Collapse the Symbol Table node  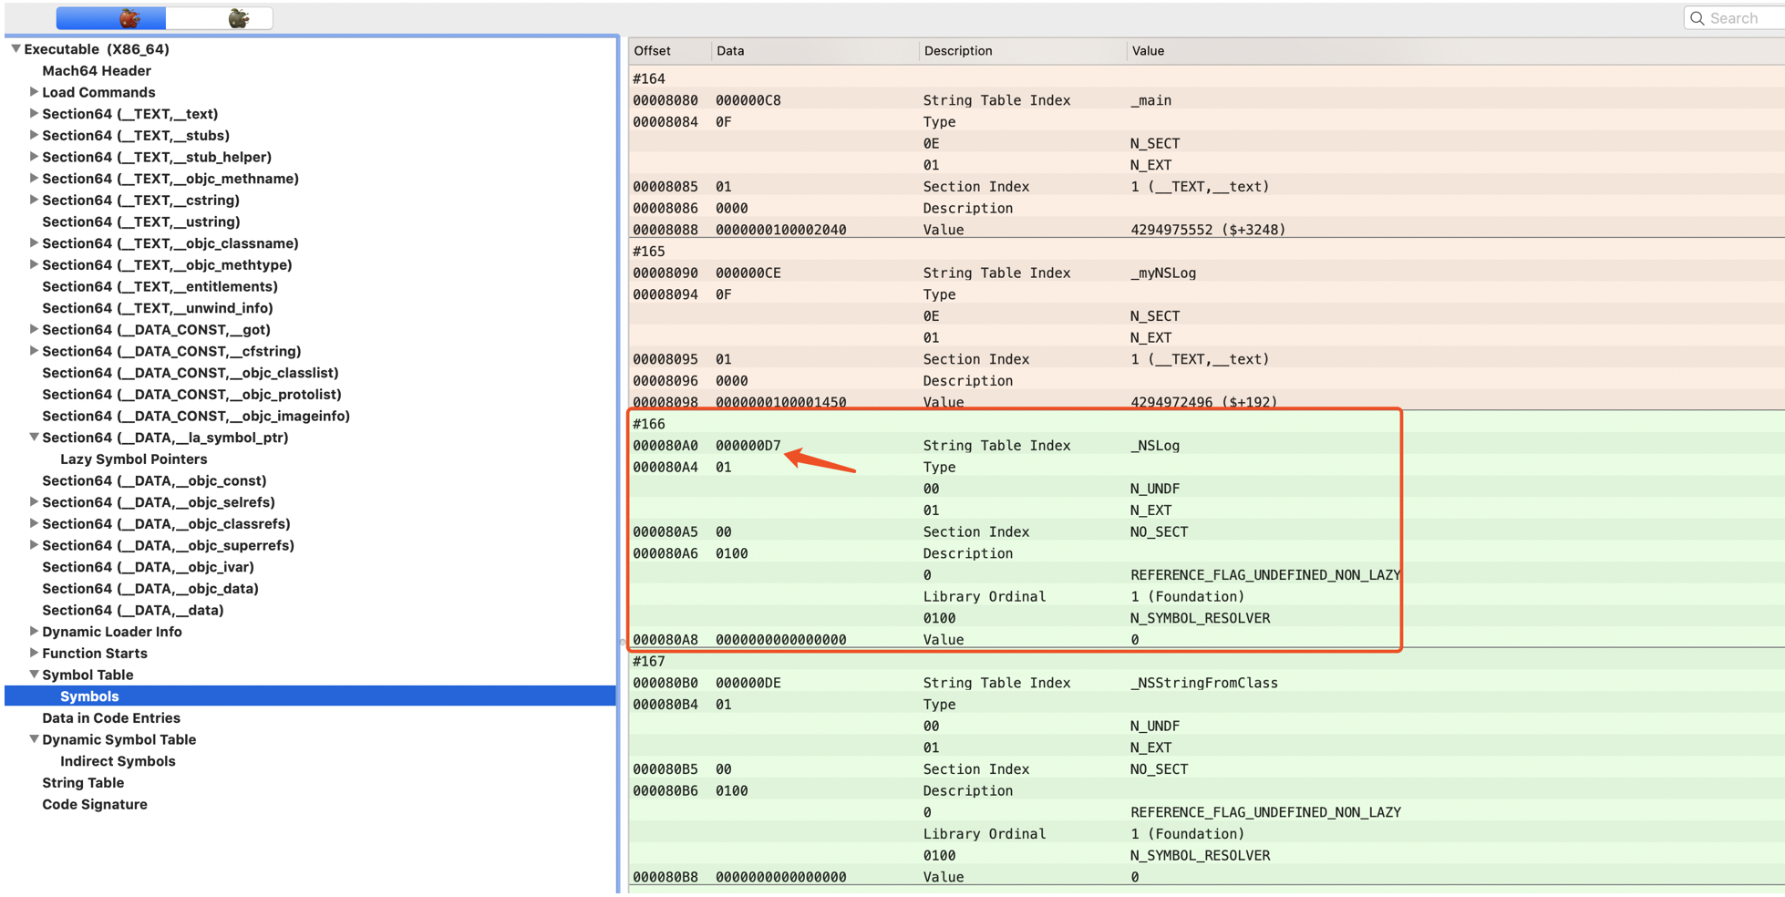(x=34, y=675)
